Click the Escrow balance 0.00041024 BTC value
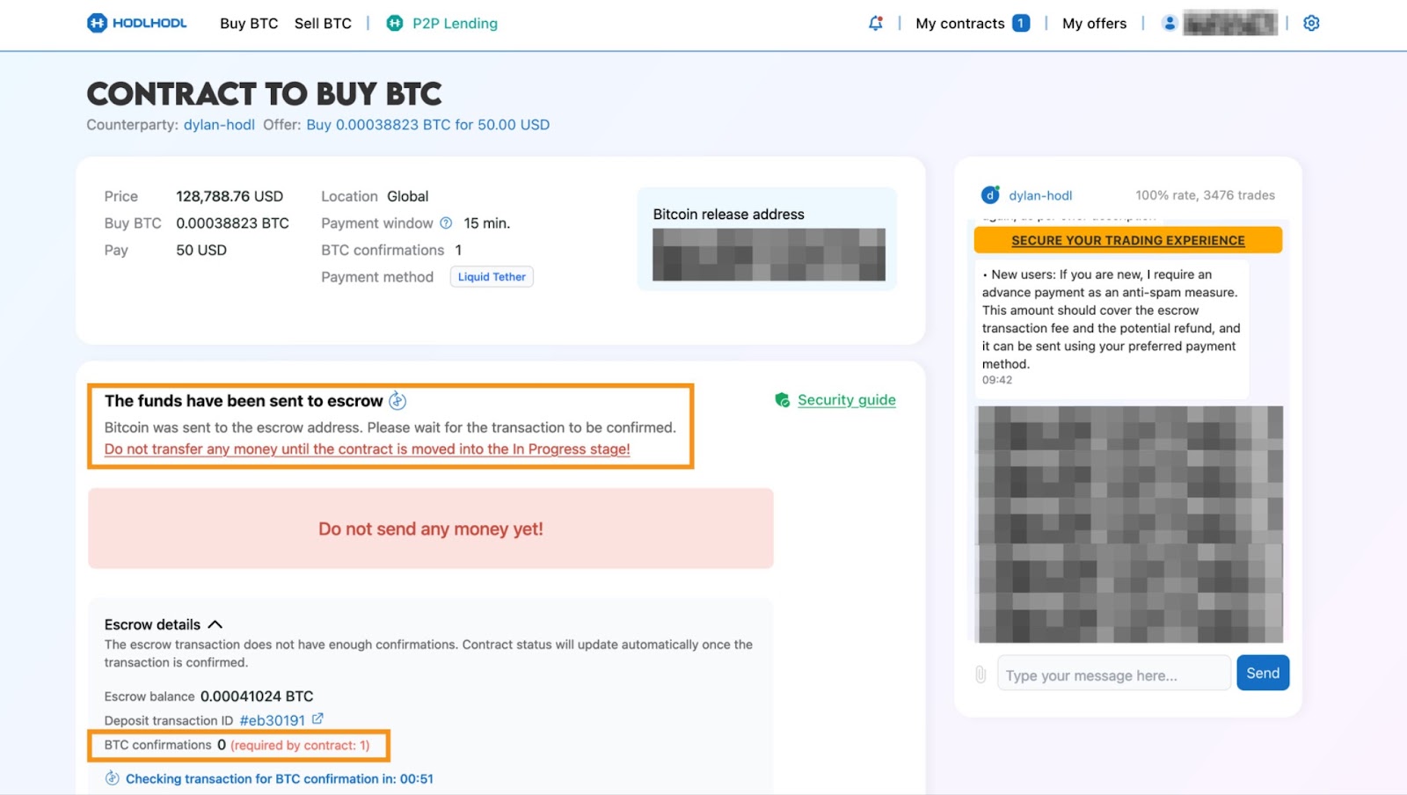The image size is (1407, 795). point(257,697)
